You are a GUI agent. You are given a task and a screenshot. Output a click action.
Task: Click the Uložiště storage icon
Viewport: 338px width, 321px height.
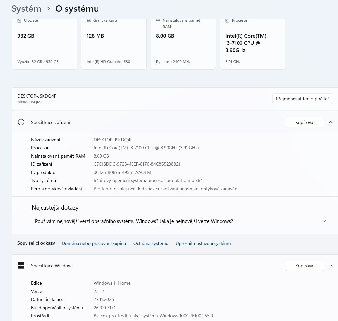(x=20, y=20)
